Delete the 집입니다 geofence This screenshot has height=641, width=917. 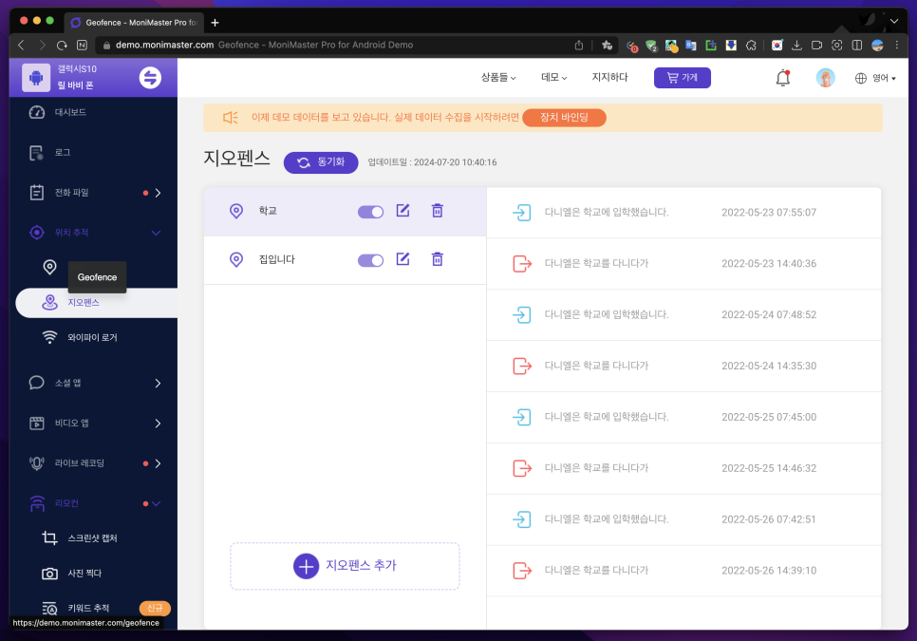click(438, 259)
